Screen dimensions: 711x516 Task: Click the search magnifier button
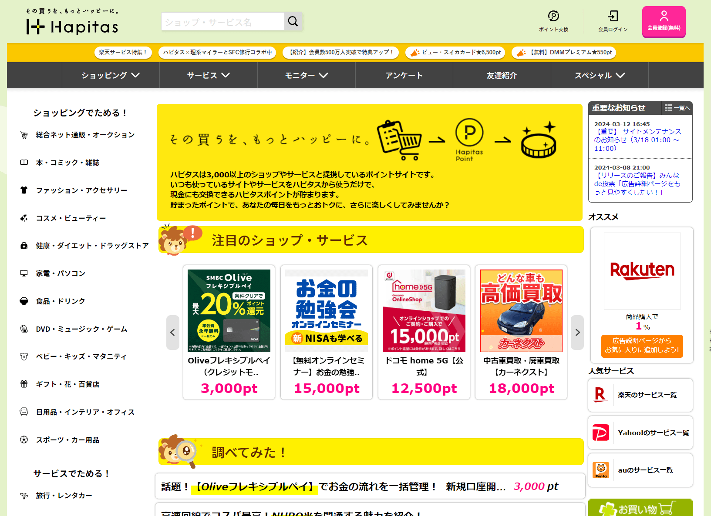coord(293,21)
